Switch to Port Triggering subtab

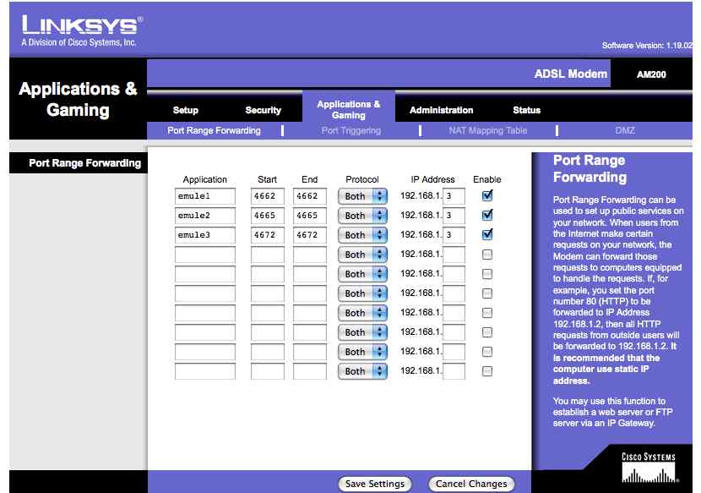(351, 131)
